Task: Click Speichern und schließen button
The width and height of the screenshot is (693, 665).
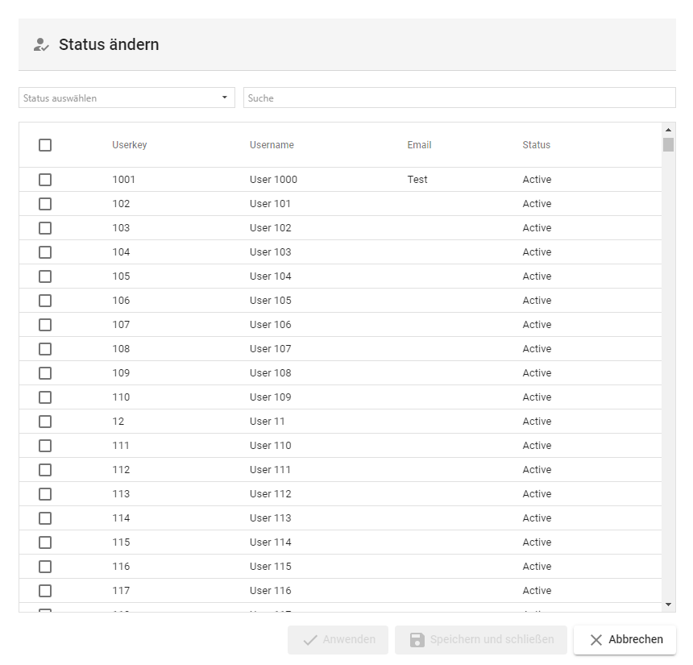Action: coord(481,640)
